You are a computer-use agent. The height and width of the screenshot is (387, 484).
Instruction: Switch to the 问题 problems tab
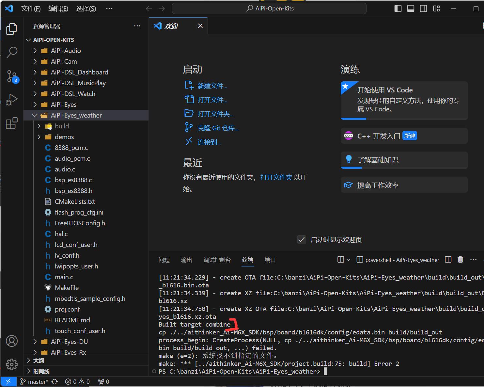(x=164, y=260)
